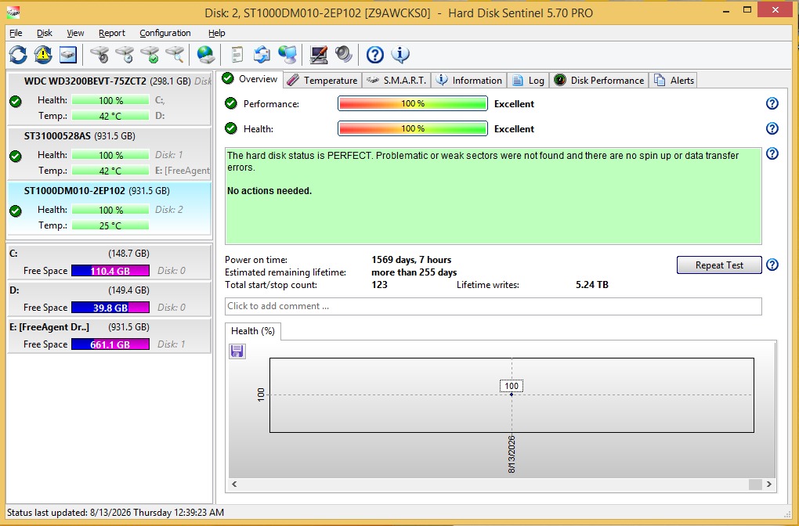Click the speaker sound toolbar icon
Viewport: 799px width, 526px height.
point(343,54)
